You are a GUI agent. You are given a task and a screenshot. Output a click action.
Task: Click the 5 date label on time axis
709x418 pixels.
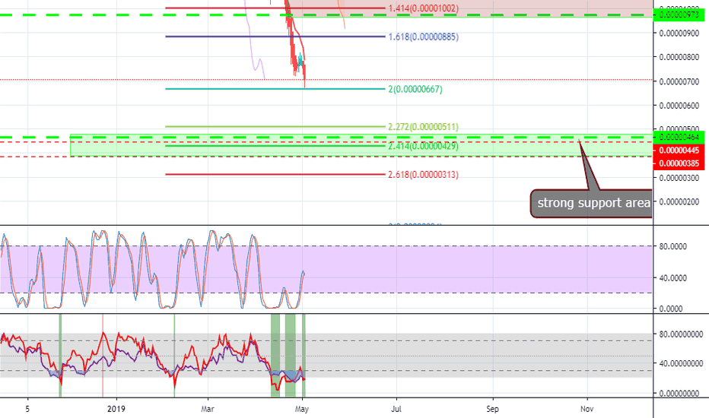[x=27, y=409]
